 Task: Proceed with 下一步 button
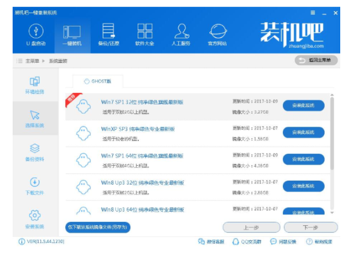[310, 228]
